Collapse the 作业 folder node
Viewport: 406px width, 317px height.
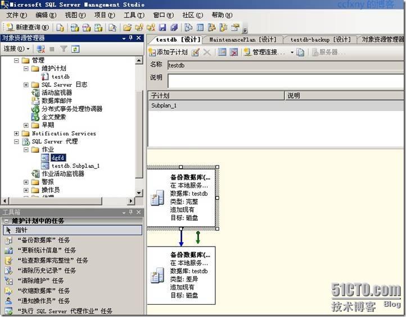pos(26,150)
